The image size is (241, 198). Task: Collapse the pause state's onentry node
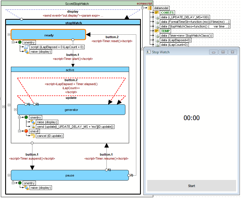[x=13, y=183]
